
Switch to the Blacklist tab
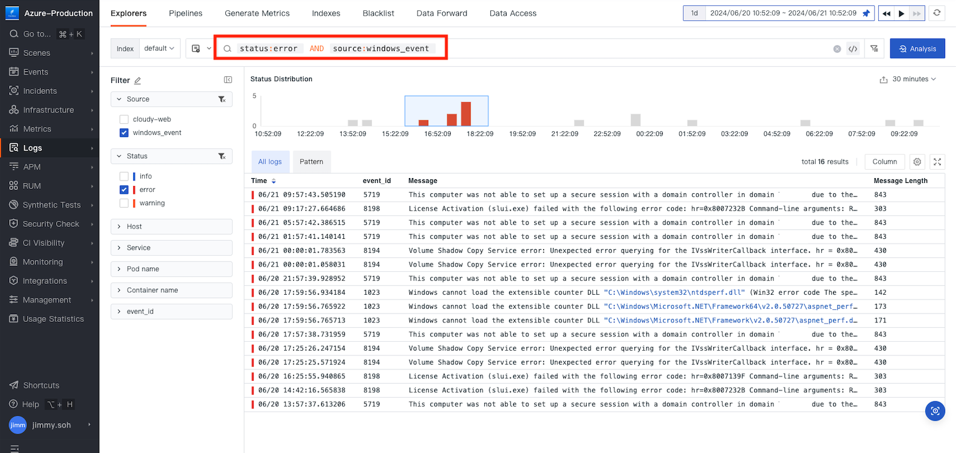[378, 13]
